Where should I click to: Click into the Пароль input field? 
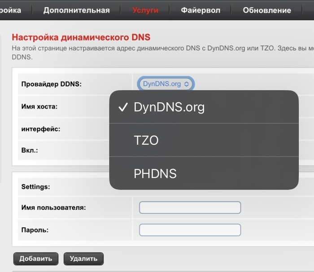tap(190, 230)
